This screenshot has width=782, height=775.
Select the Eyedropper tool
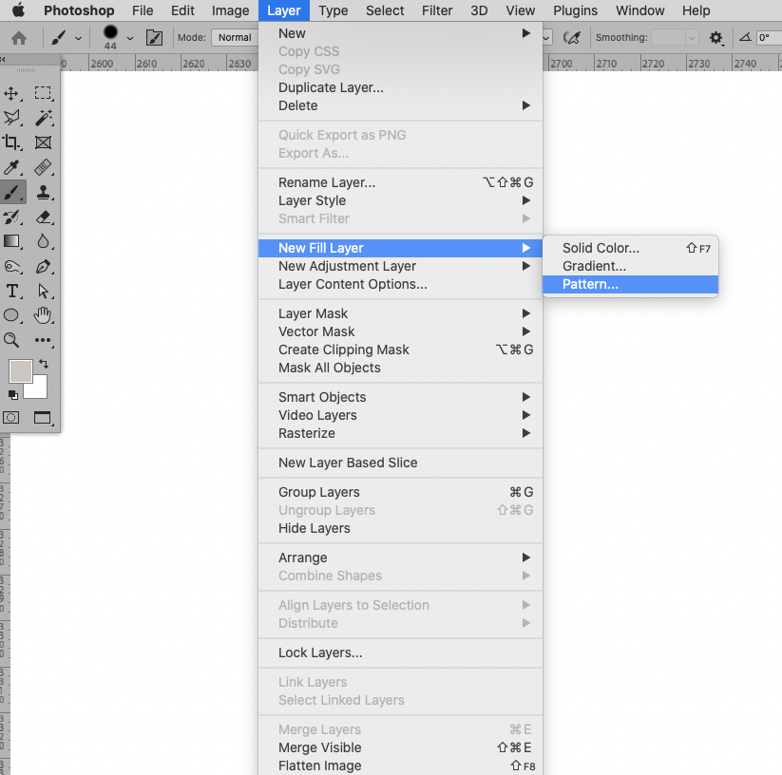click(12, 167)
